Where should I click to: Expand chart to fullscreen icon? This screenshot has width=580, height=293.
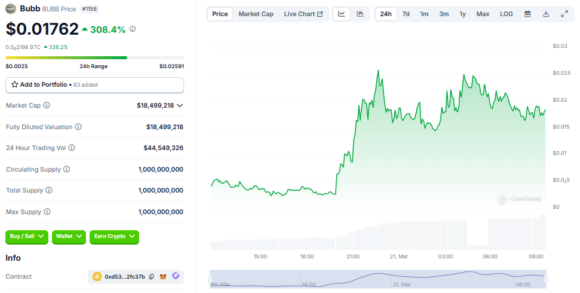(x=564, y=14)
